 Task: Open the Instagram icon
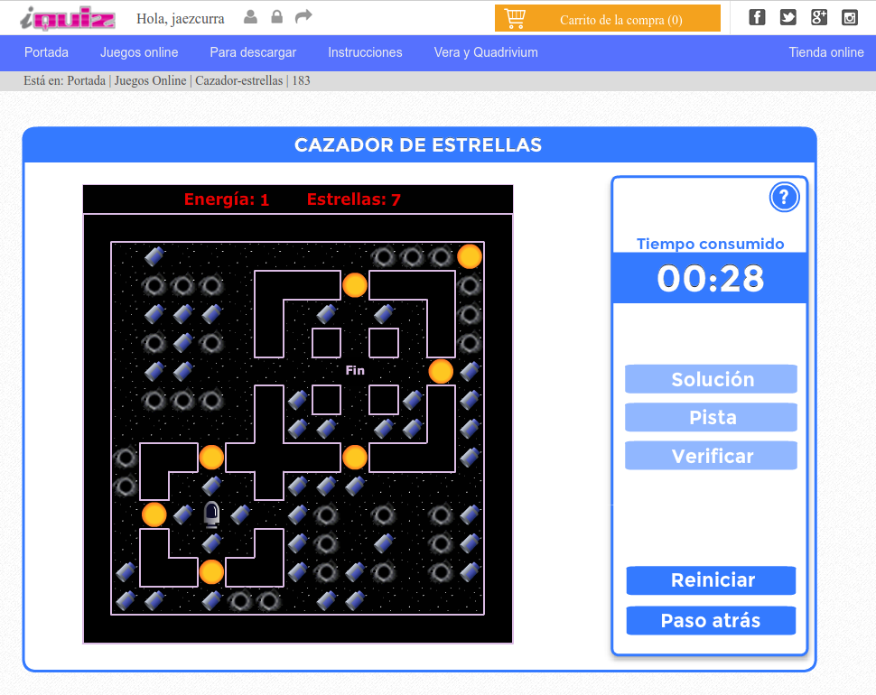click(850, 18)
